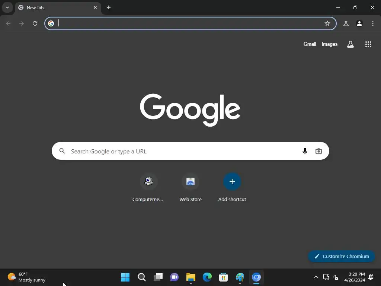This screenshot has height=286, width=381.
Task: Open the Paint app on taskbar
Action: (240, 277)
